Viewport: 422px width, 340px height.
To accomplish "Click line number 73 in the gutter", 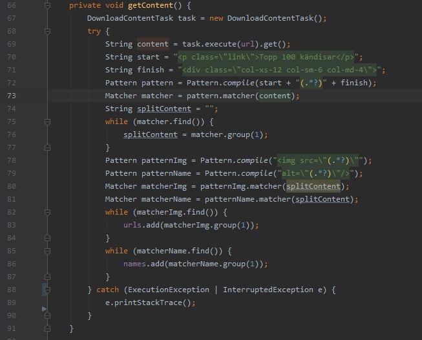I will click(x=12, y=96).
